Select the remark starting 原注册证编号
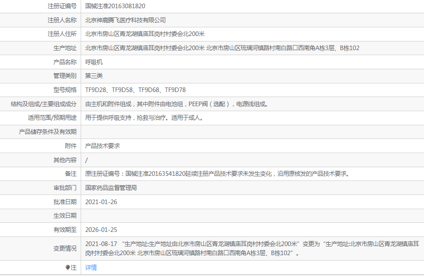This screenshot has height=277, width=424. 218,174
